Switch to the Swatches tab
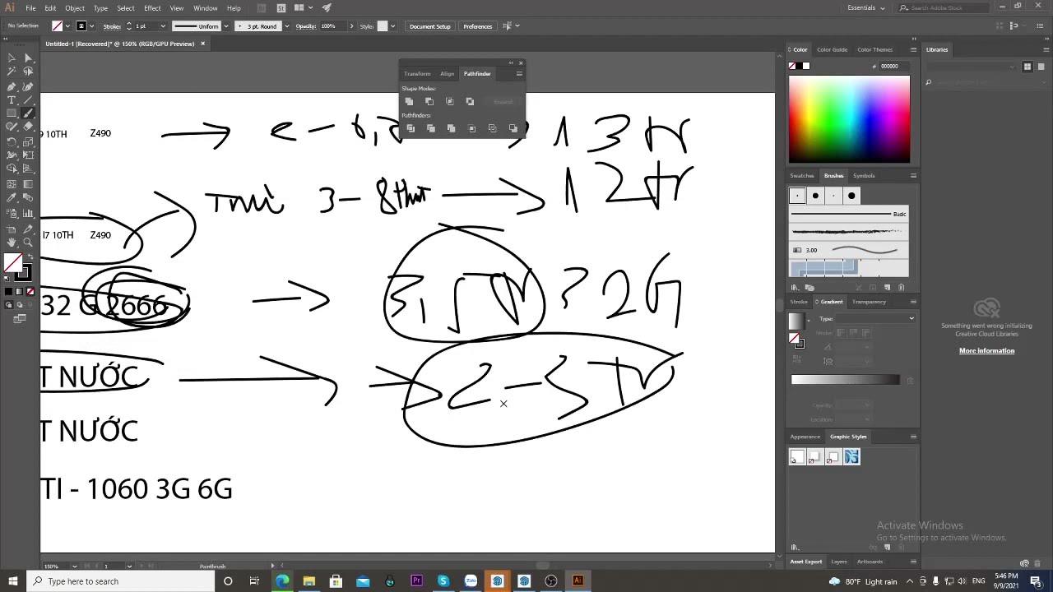Viewport: 1053px width, 592px height. 802,175
